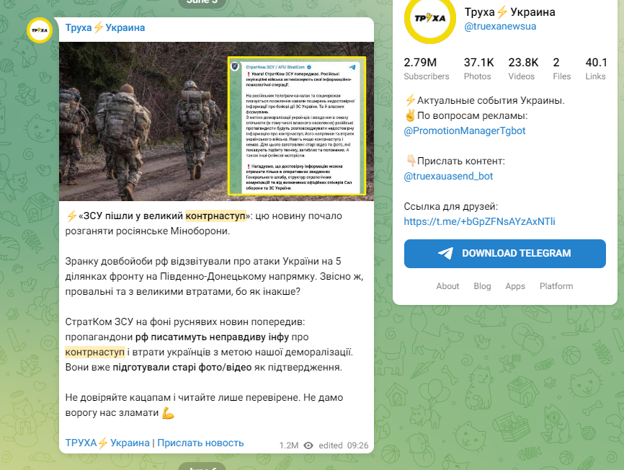Open the post timestamp 09:26
Image resolution: width=624 pixels, height=470 pixels.
point(358,445)
